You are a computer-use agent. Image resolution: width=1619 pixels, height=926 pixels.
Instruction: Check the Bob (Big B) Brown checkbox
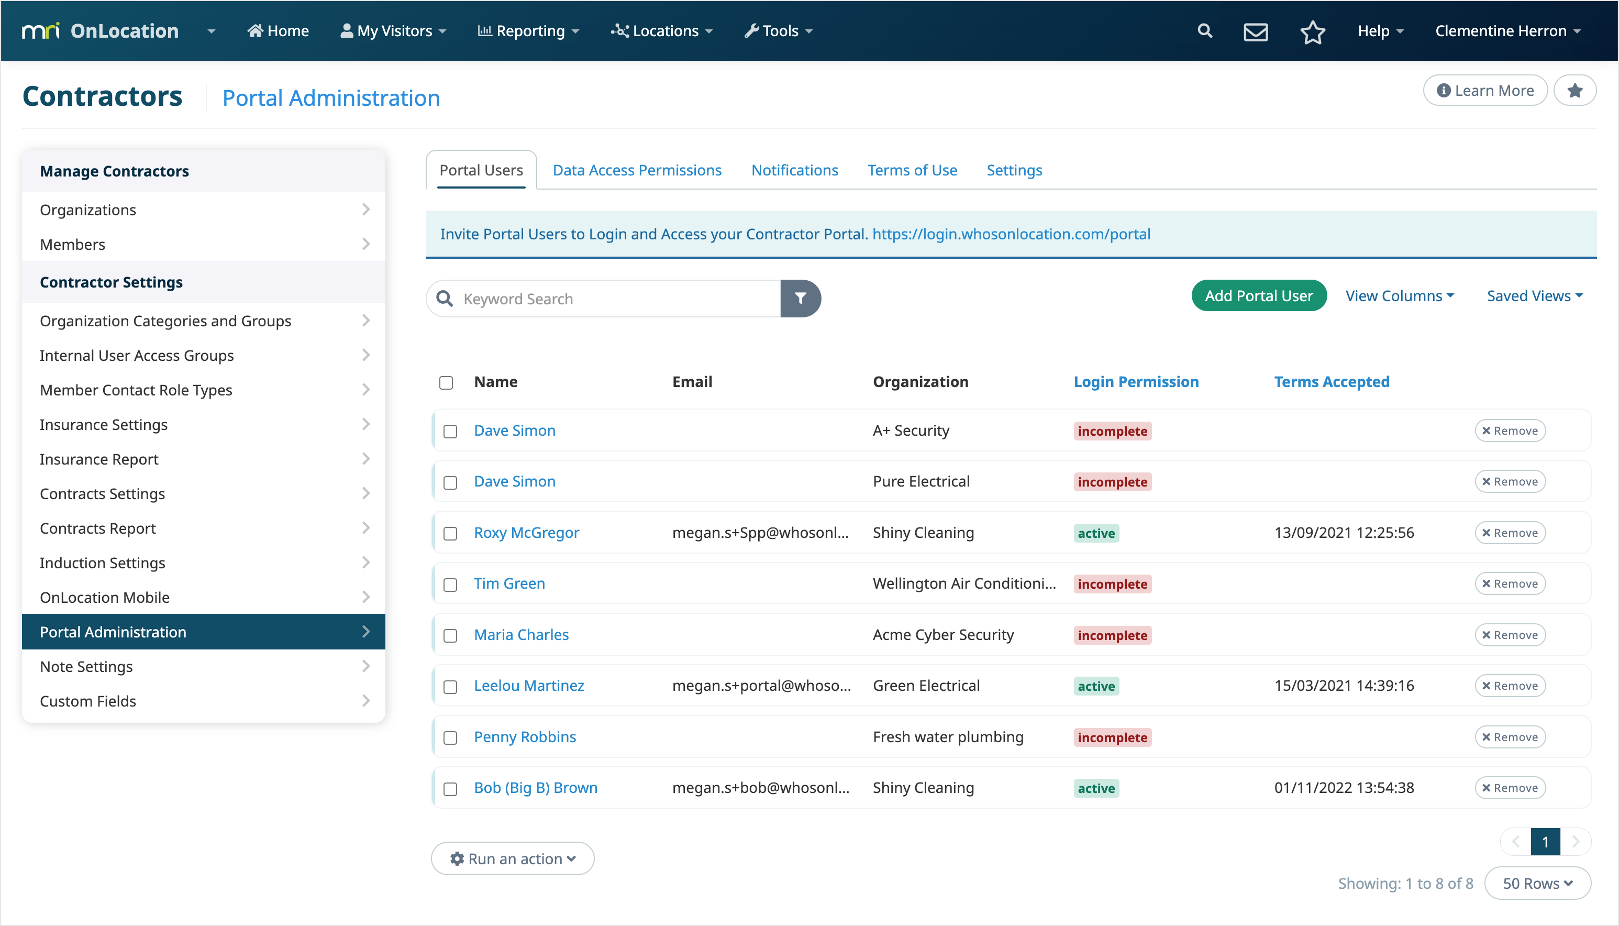(451, 789)
